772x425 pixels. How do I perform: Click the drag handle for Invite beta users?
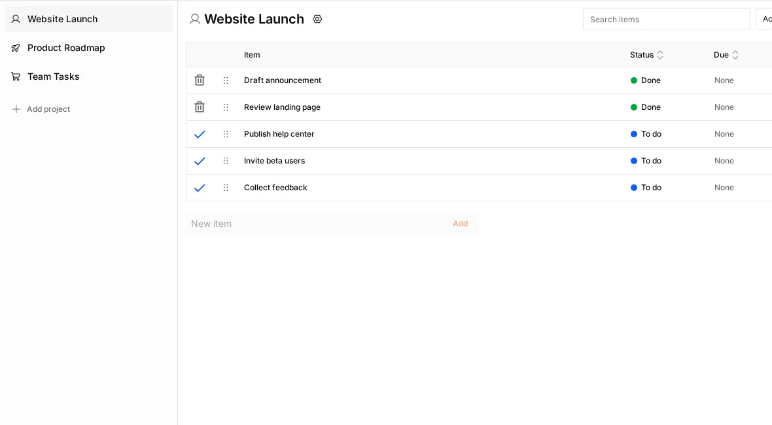point(226,161)
